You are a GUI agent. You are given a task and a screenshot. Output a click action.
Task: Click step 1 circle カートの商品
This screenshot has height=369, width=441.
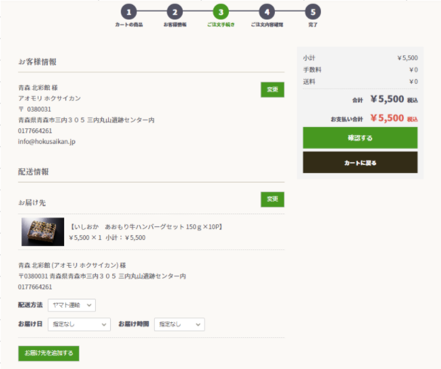click(x=129, y=12)
